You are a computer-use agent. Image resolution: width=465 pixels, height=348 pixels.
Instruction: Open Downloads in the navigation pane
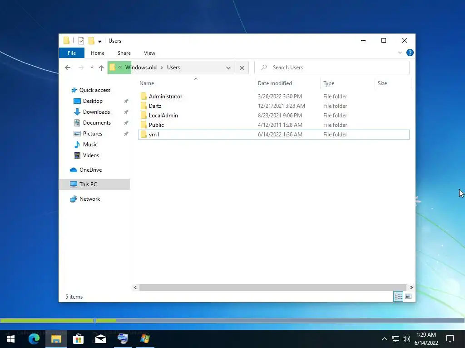(x=92, y=112)
